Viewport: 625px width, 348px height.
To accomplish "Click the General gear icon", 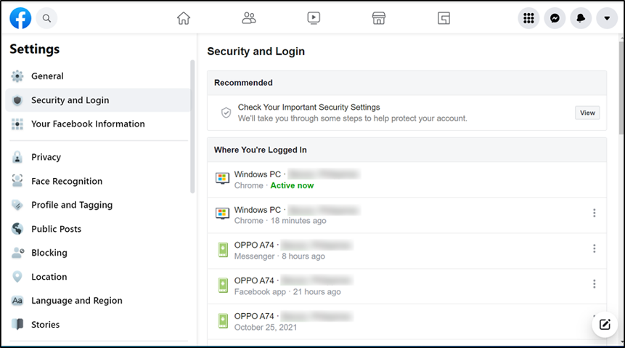I will tap(17, 76).
